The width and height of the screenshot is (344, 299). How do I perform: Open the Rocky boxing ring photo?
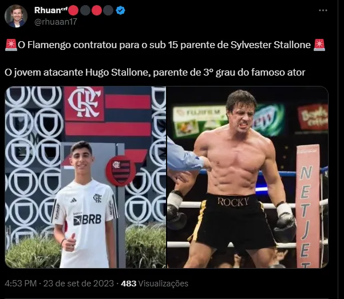248,177
